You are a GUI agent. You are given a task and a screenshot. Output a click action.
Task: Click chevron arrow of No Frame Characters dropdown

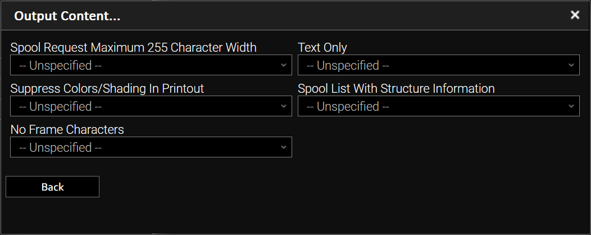point(284,147)
